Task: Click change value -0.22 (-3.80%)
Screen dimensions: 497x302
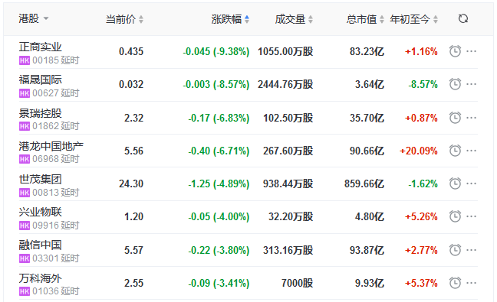Action: coord(219,250)
